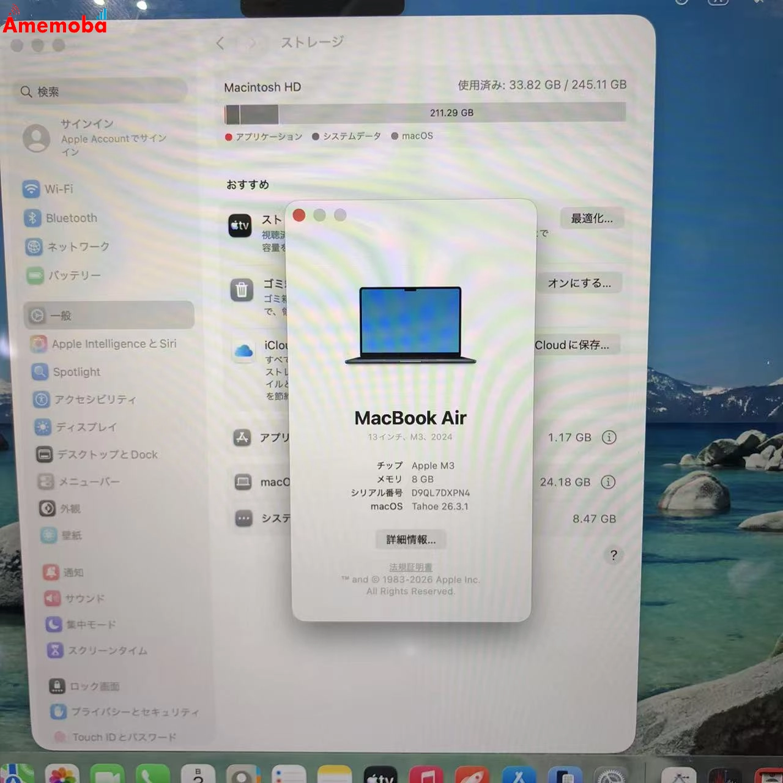Click the オンにする... button
The image size is (783, 783).
579,283
